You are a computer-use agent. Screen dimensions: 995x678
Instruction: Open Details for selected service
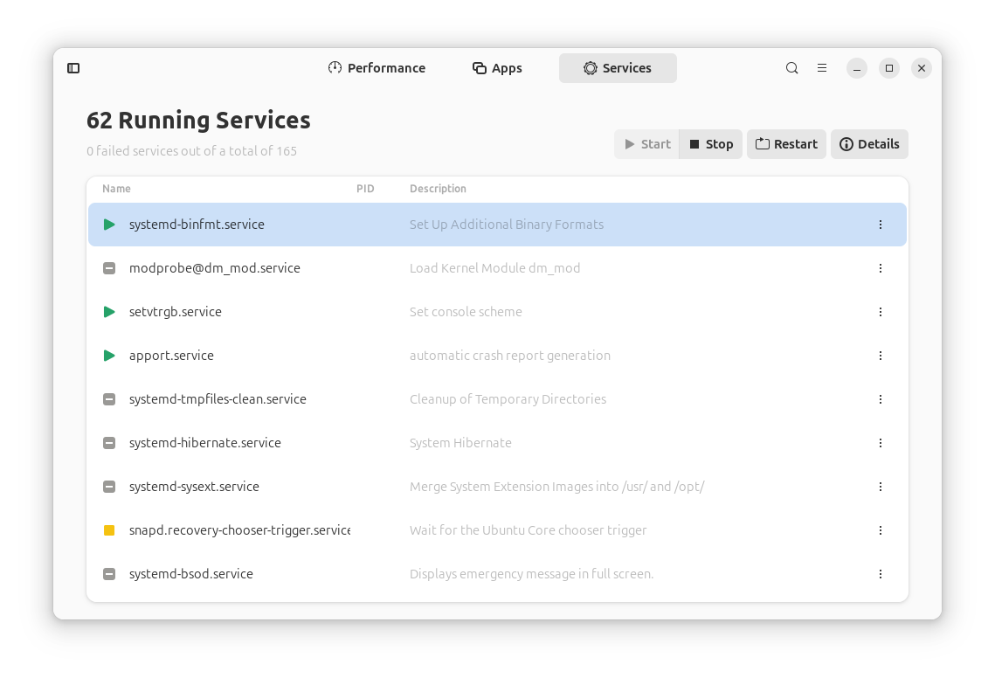point(869,144)
